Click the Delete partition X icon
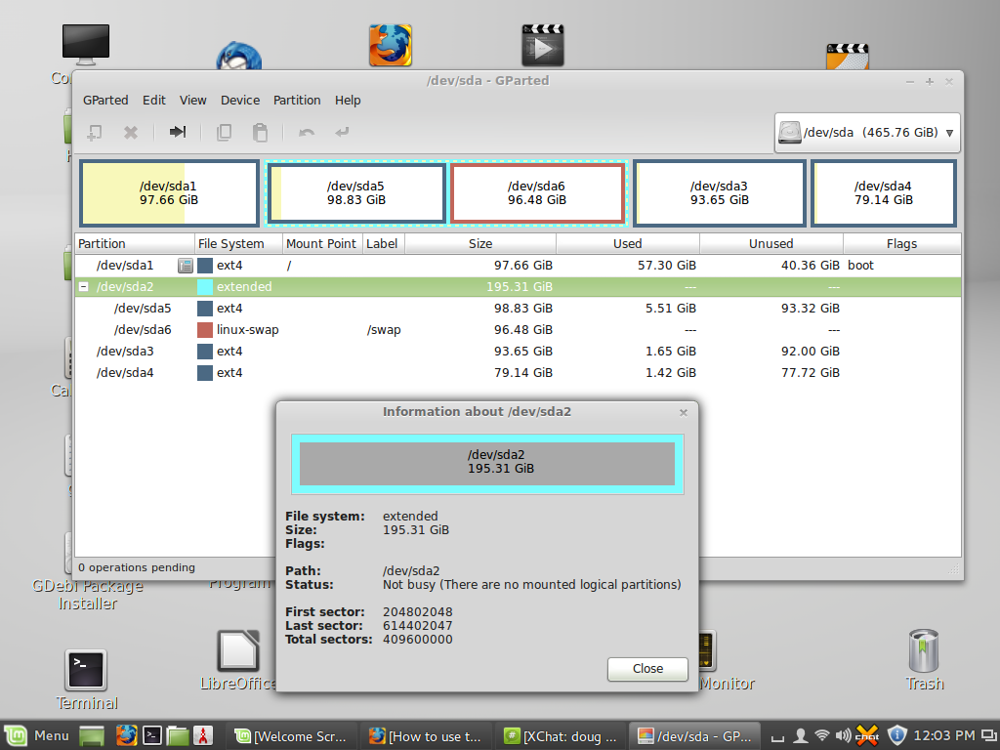This screenshot has height=750, width=1000. click(131, 133)
